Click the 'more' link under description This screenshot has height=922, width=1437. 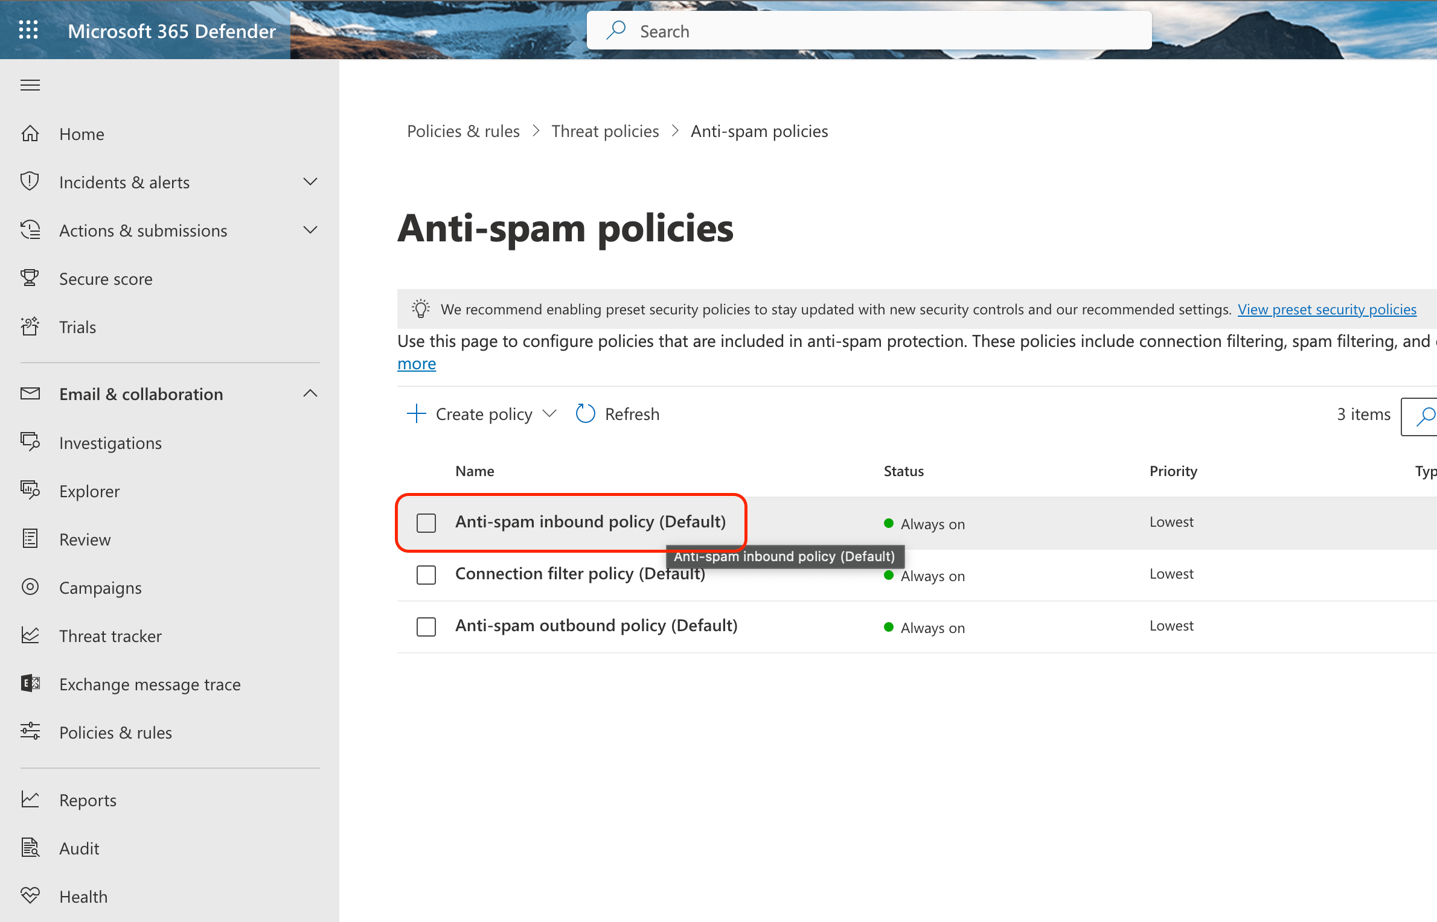click(417, 364)
